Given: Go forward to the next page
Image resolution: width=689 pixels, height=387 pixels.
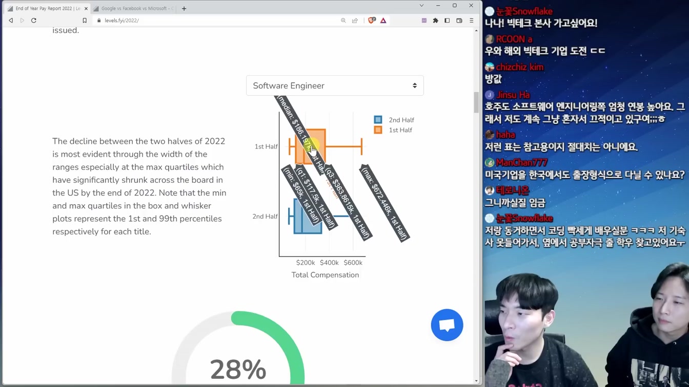Looking at the screenshot, I should [x=22, y=20].
